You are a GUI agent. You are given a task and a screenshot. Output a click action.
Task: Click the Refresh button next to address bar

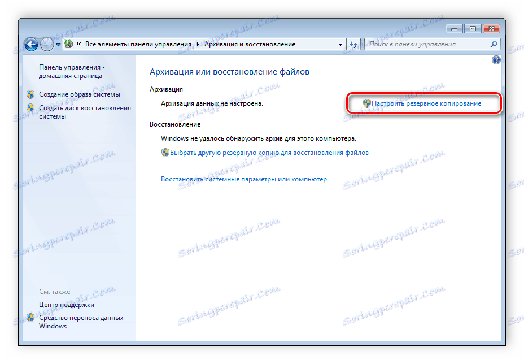tap(353, 44)
